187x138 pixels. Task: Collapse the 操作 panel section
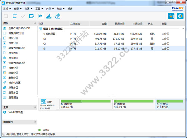[35, 23]
